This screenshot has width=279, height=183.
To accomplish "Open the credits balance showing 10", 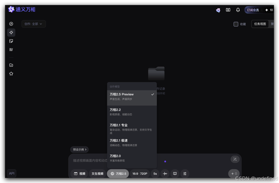I will [269, 10].
